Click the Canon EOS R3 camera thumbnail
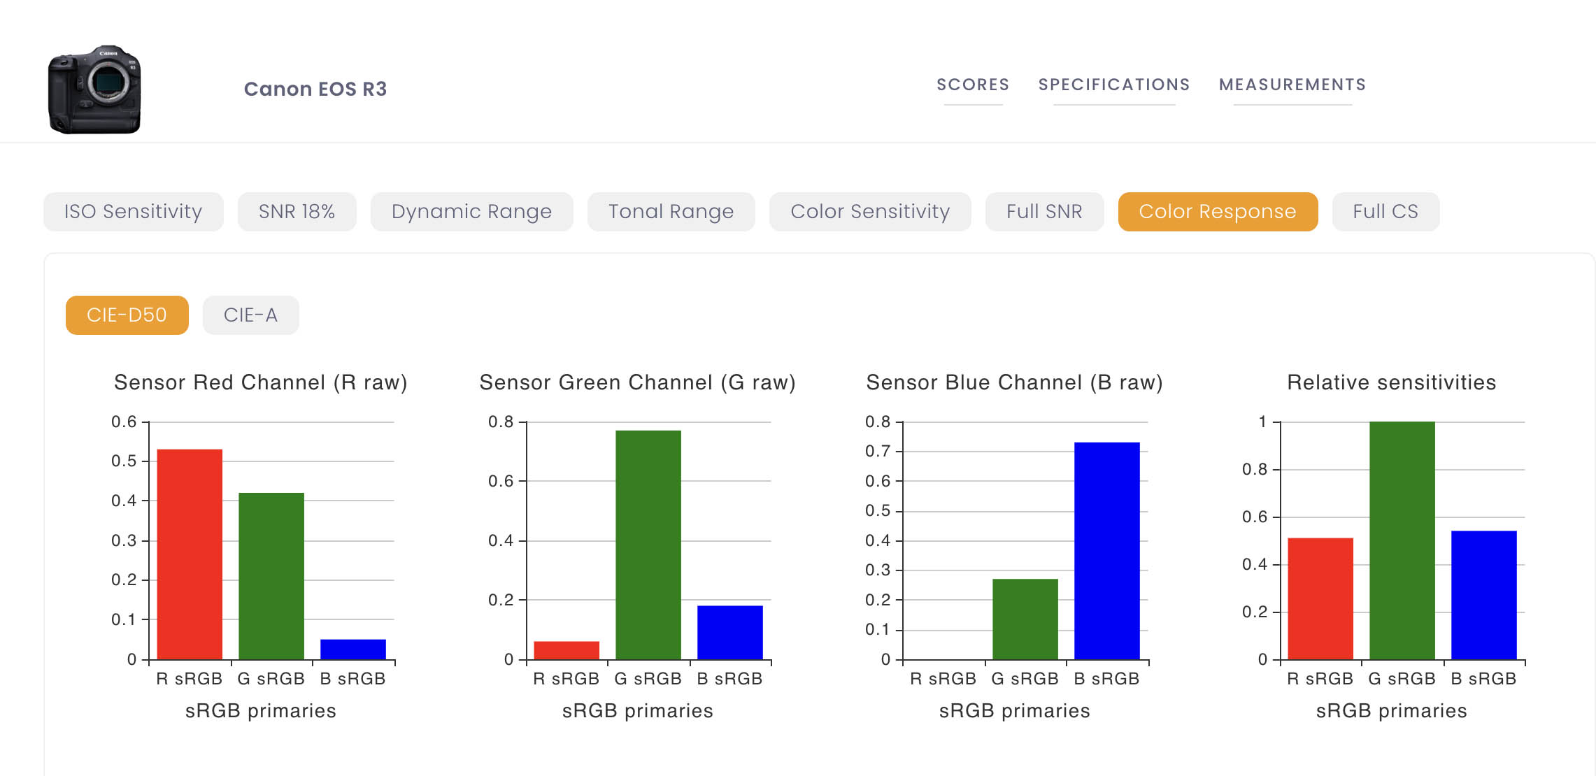The height and width of the screenshot is (776, 1596). coord(94,89)
